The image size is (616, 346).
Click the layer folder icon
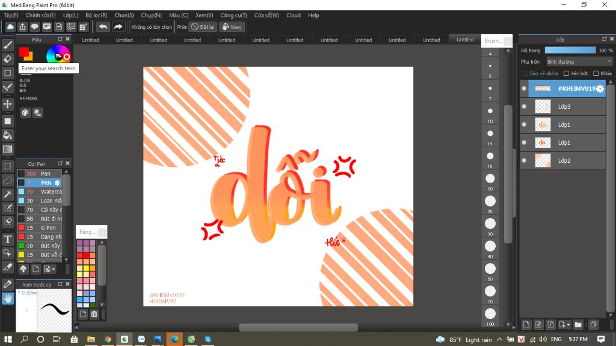[578, 324]
